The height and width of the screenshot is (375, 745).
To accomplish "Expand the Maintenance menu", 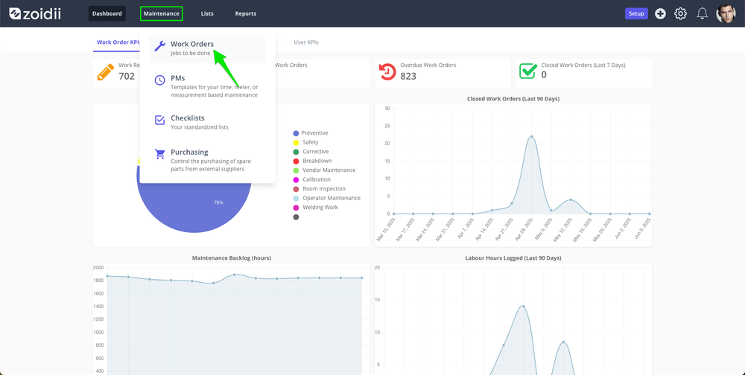I will (x=162, y=14).
